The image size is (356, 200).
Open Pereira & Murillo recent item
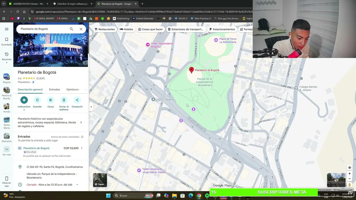tap(7, 93)
